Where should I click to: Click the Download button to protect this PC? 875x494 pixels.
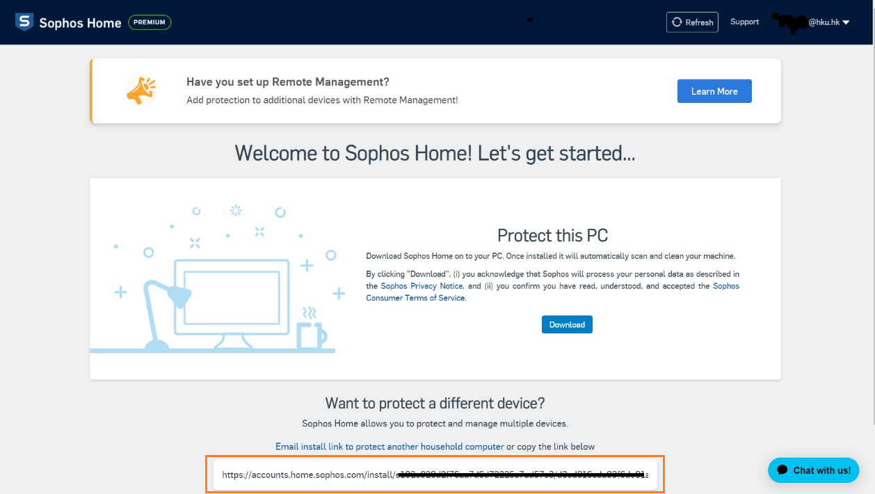tap(567, 324)
